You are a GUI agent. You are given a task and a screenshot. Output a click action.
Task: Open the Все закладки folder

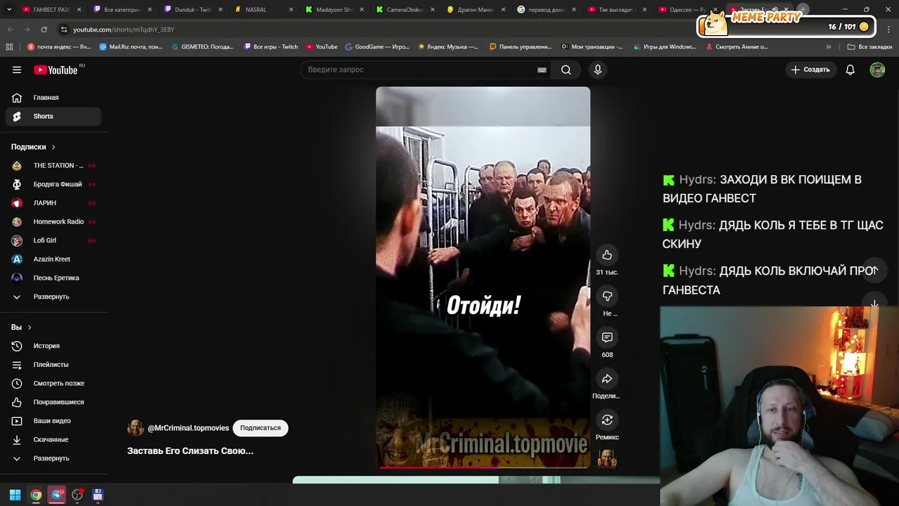(x=870, y=47)
